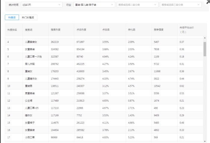Select the search word 睡衣女 in row 14
Screen dimensions: 210x143
tap(28, 115)
